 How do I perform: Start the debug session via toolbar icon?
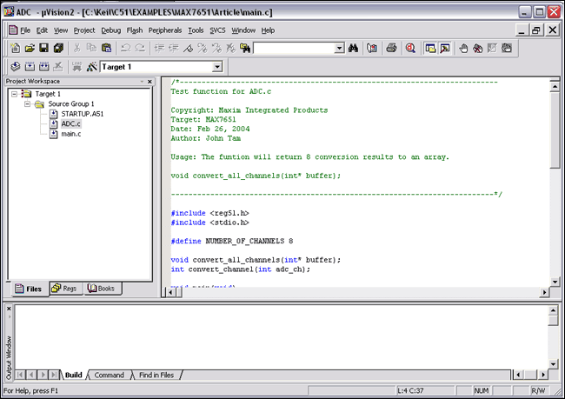pos(409,48)
